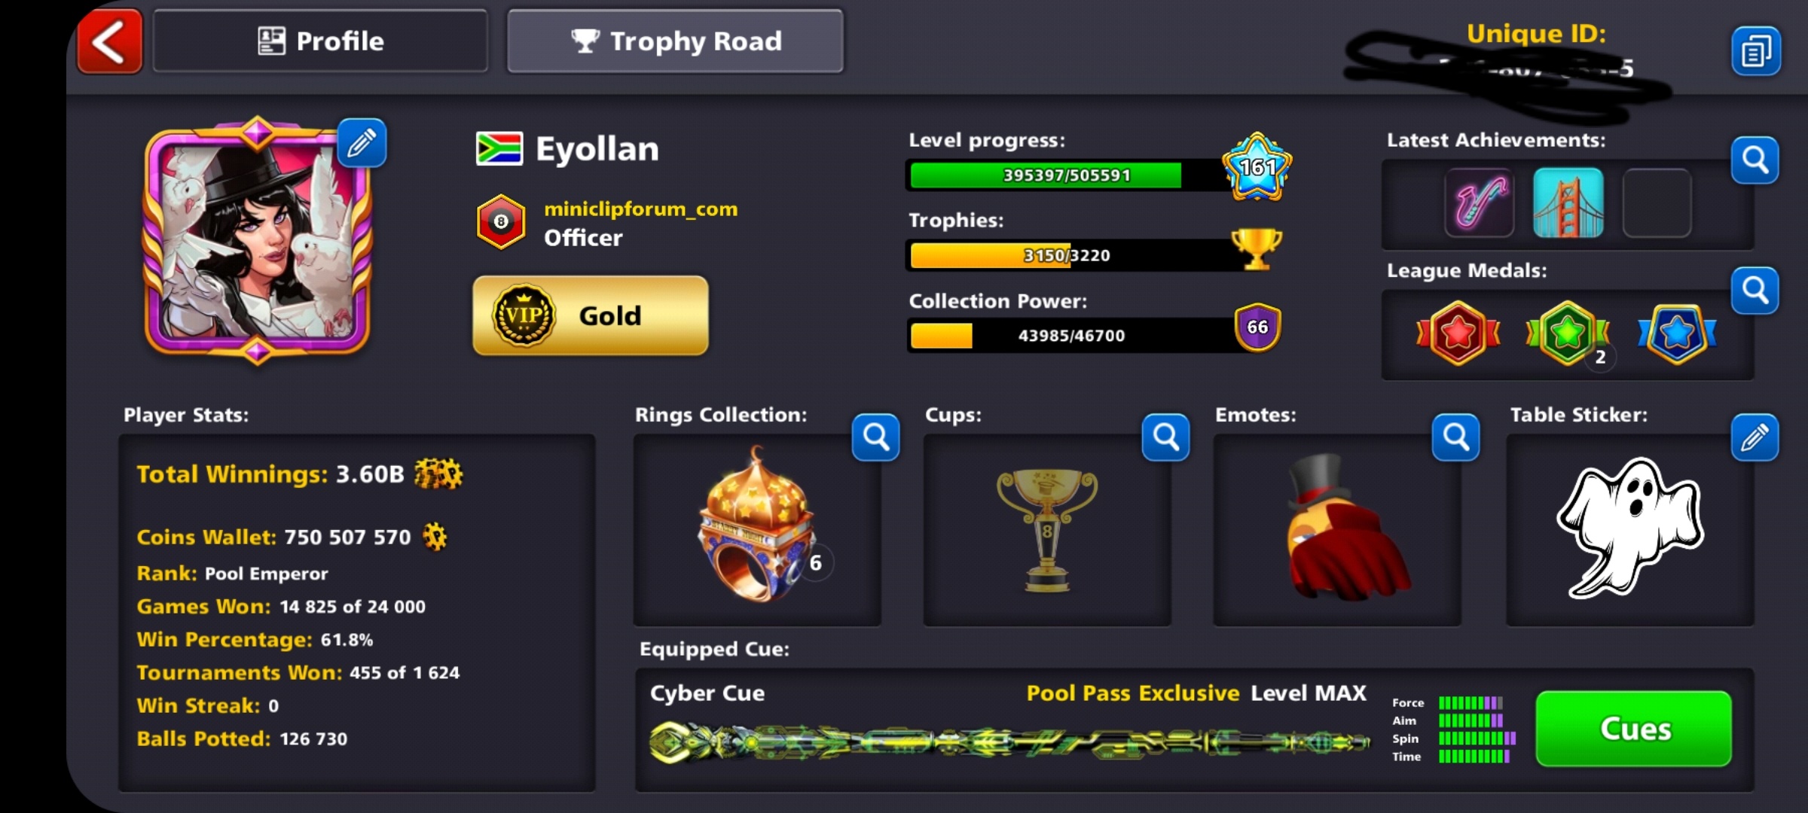View Rings Collection with magnifier icon
Image resolution: width=1808 pixels, height=813 pixels.
click(876, 437)
